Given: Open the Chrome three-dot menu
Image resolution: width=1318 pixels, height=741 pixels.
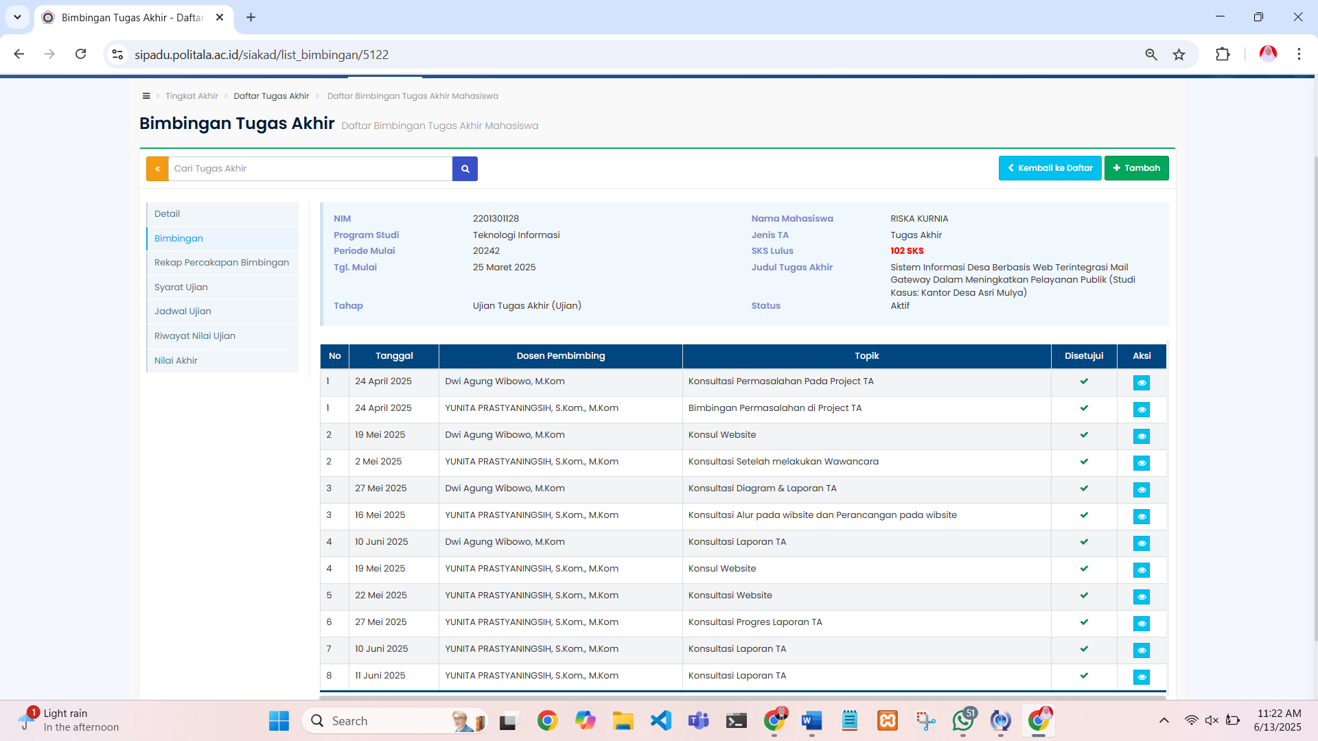Looking at the screenshot, I should pos(1299,54).
